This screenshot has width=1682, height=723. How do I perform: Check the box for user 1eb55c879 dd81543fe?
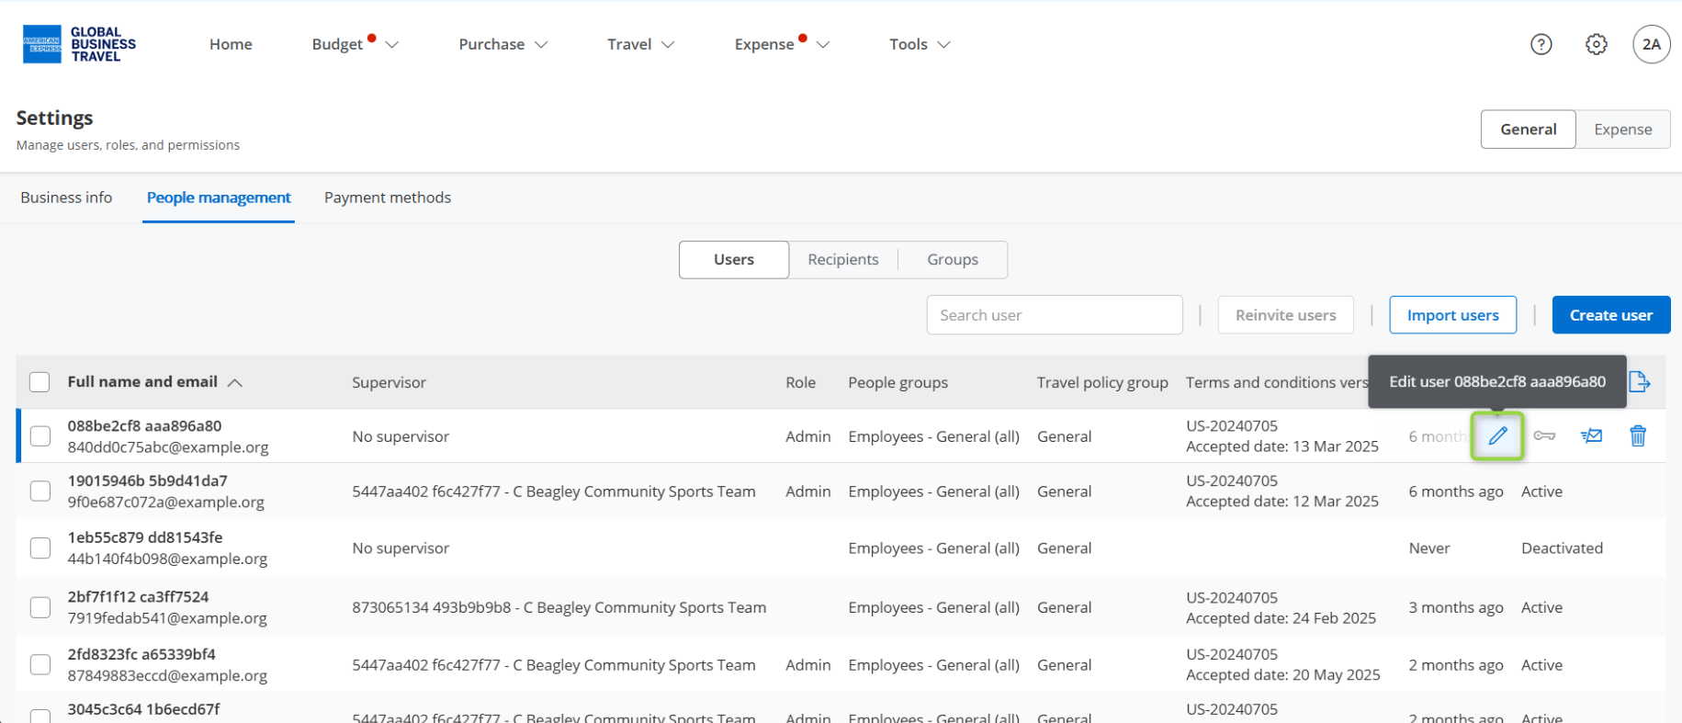pyautogui.click(x=40, y=548)
